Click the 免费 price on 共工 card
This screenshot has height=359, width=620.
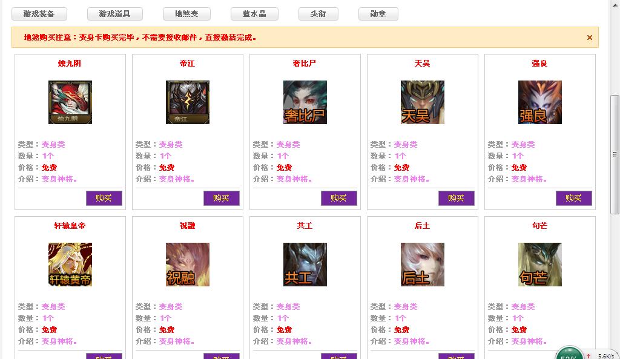point(285,330)
